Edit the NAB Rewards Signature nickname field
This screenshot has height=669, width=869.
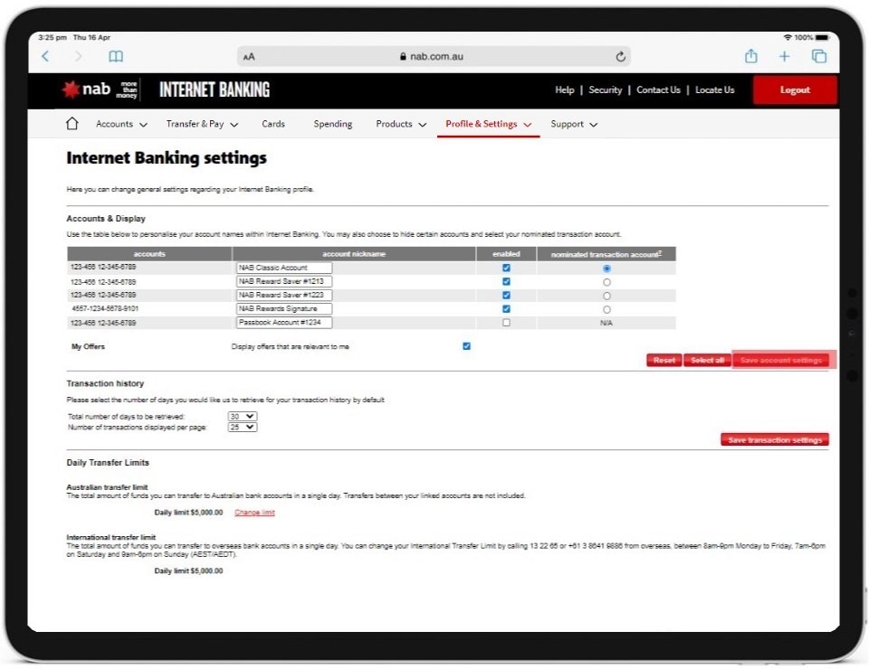click(x=284, y=309)
